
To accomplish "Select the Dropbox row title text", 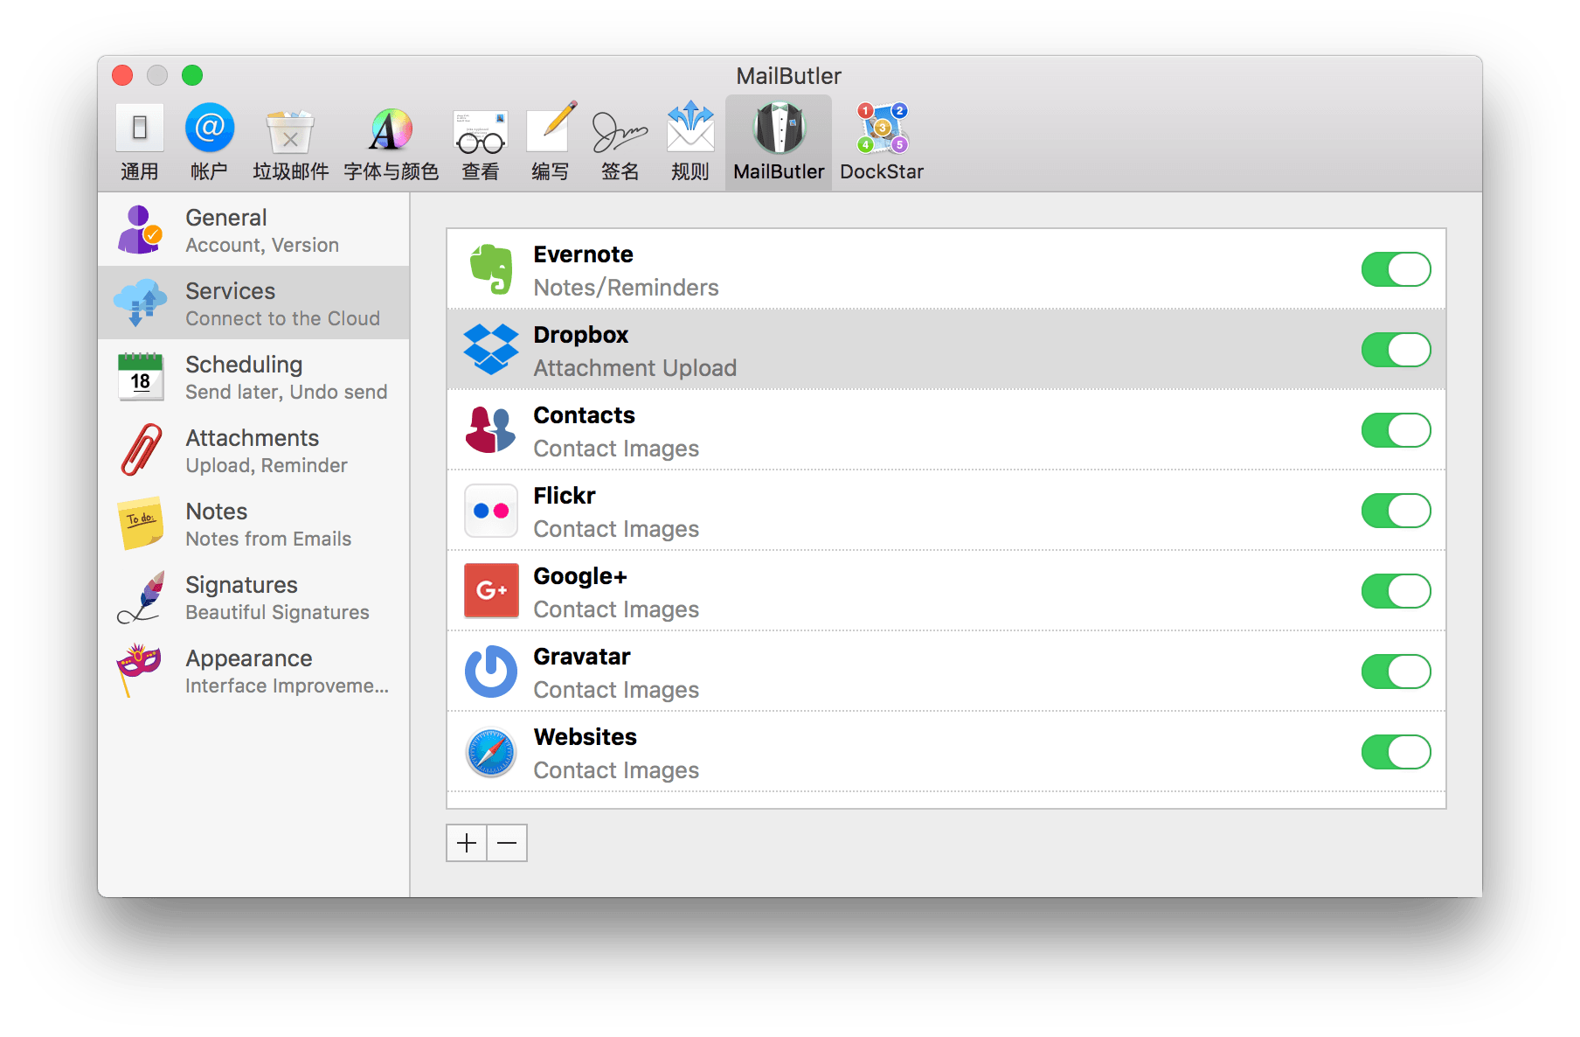I will pyautogui.click(x=581, y=335).
